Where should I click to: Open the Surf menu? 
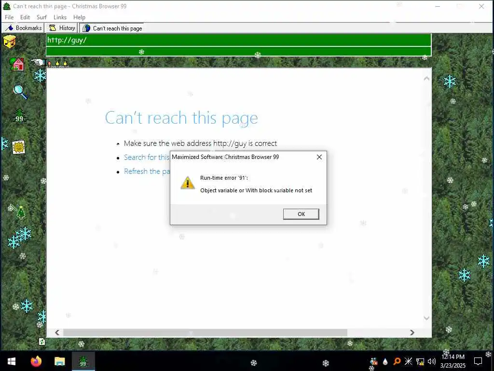tap(41, 17)
